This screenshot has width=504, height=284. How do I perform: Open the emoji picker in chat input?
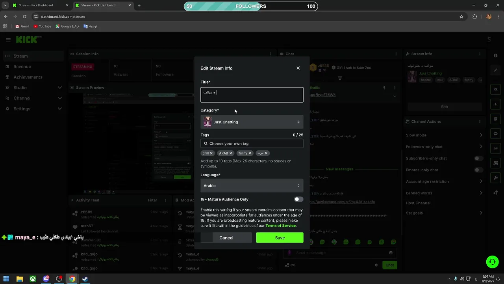[x=391, y=253]
